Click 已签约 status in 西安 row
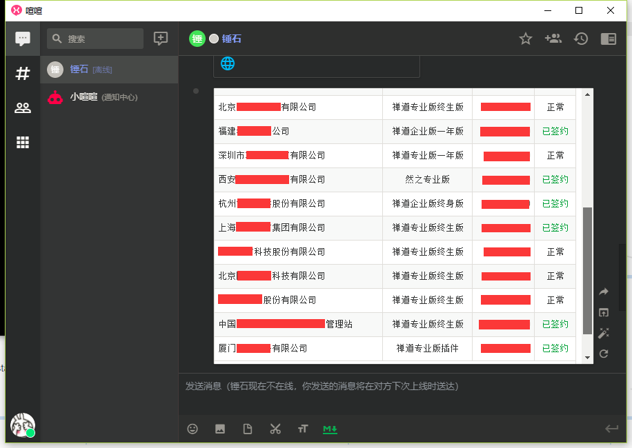This screenshot has height=448, width=632. [555, 179]
